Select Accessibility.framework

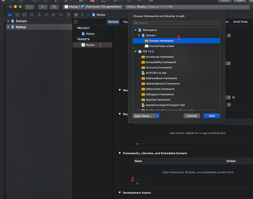point(176,62)
